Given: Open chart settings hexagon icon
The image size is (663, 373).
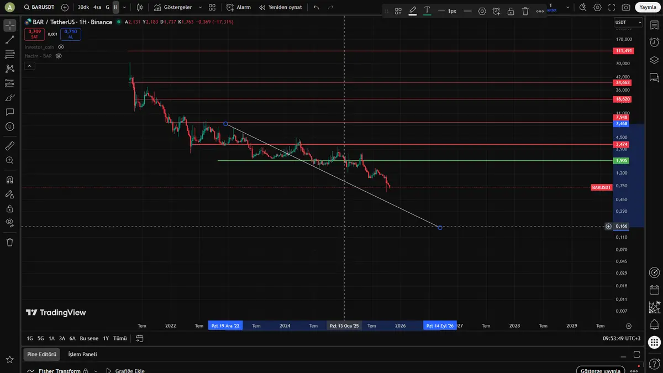Looking at the screenshot, I should click(597, 8).
